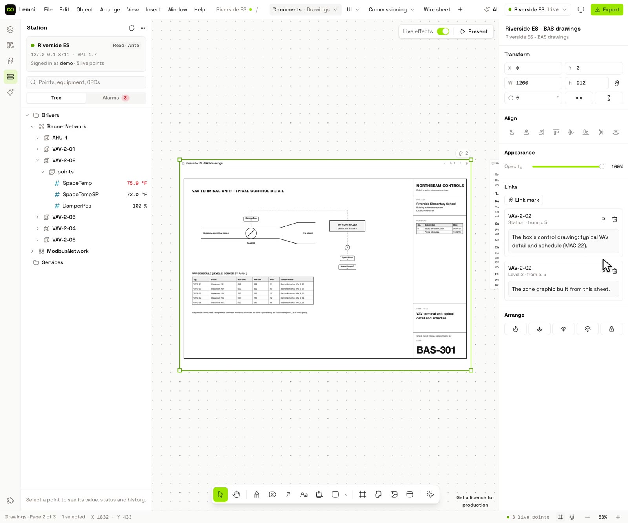This screenshot has width=628, height=523.
Task: Toggle grid display in status bar
Action: click(560, 517)
